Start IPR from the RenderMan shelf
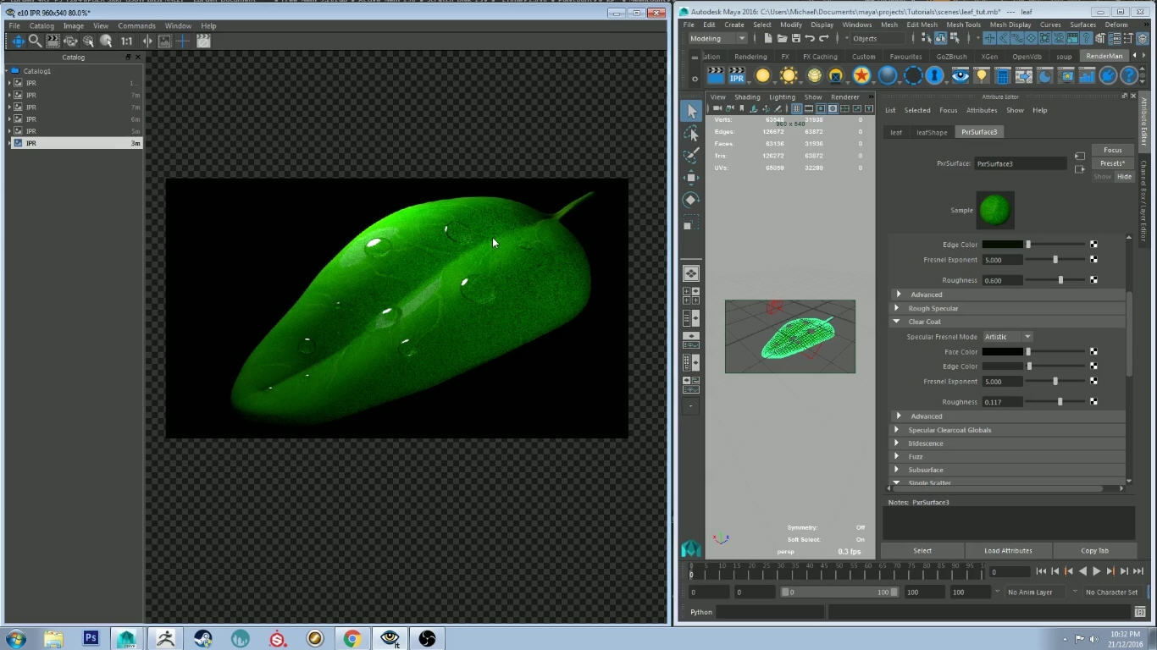1157x650 pixels. 737,76
